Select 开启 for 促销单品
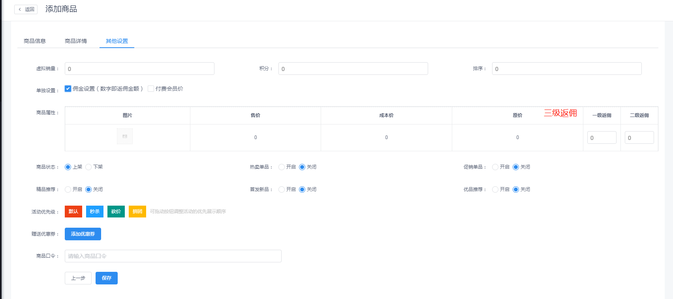Screen dimensions: 673x299 click(495, 167)
